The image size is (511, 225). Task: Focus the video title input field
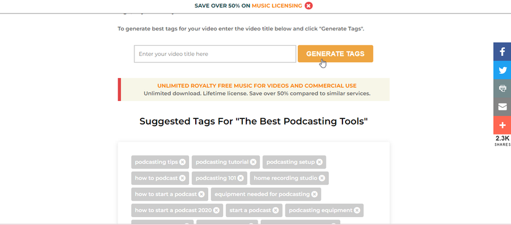(215, 54)
